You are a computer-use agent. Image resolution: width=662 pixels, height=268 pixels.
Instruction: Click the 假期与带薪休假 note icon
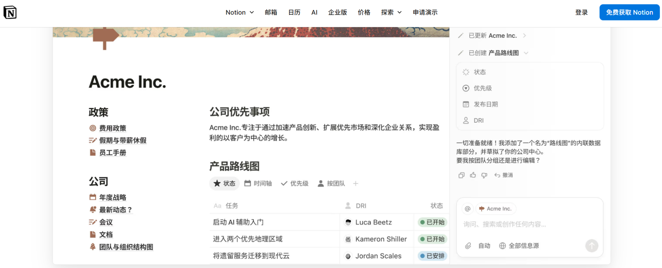coord(93,140)
